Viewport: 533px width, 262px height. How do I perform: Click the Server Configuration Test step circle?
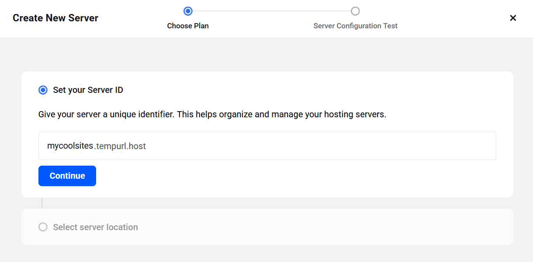[x=355, y=11]
